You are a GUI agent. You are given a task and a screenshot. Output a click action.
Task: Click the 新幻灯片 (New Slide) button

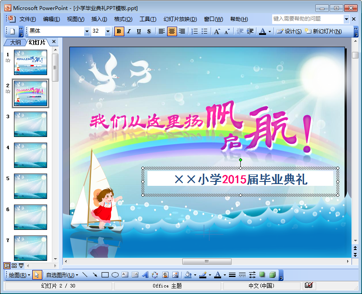[x=323, y=31]
